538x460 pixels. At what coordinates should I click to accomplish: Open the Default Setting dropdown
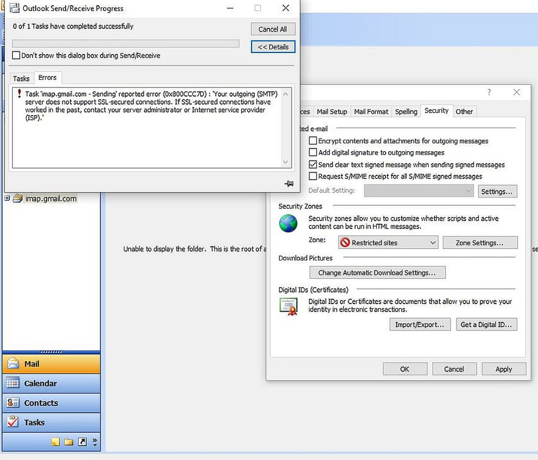(418, 190)
